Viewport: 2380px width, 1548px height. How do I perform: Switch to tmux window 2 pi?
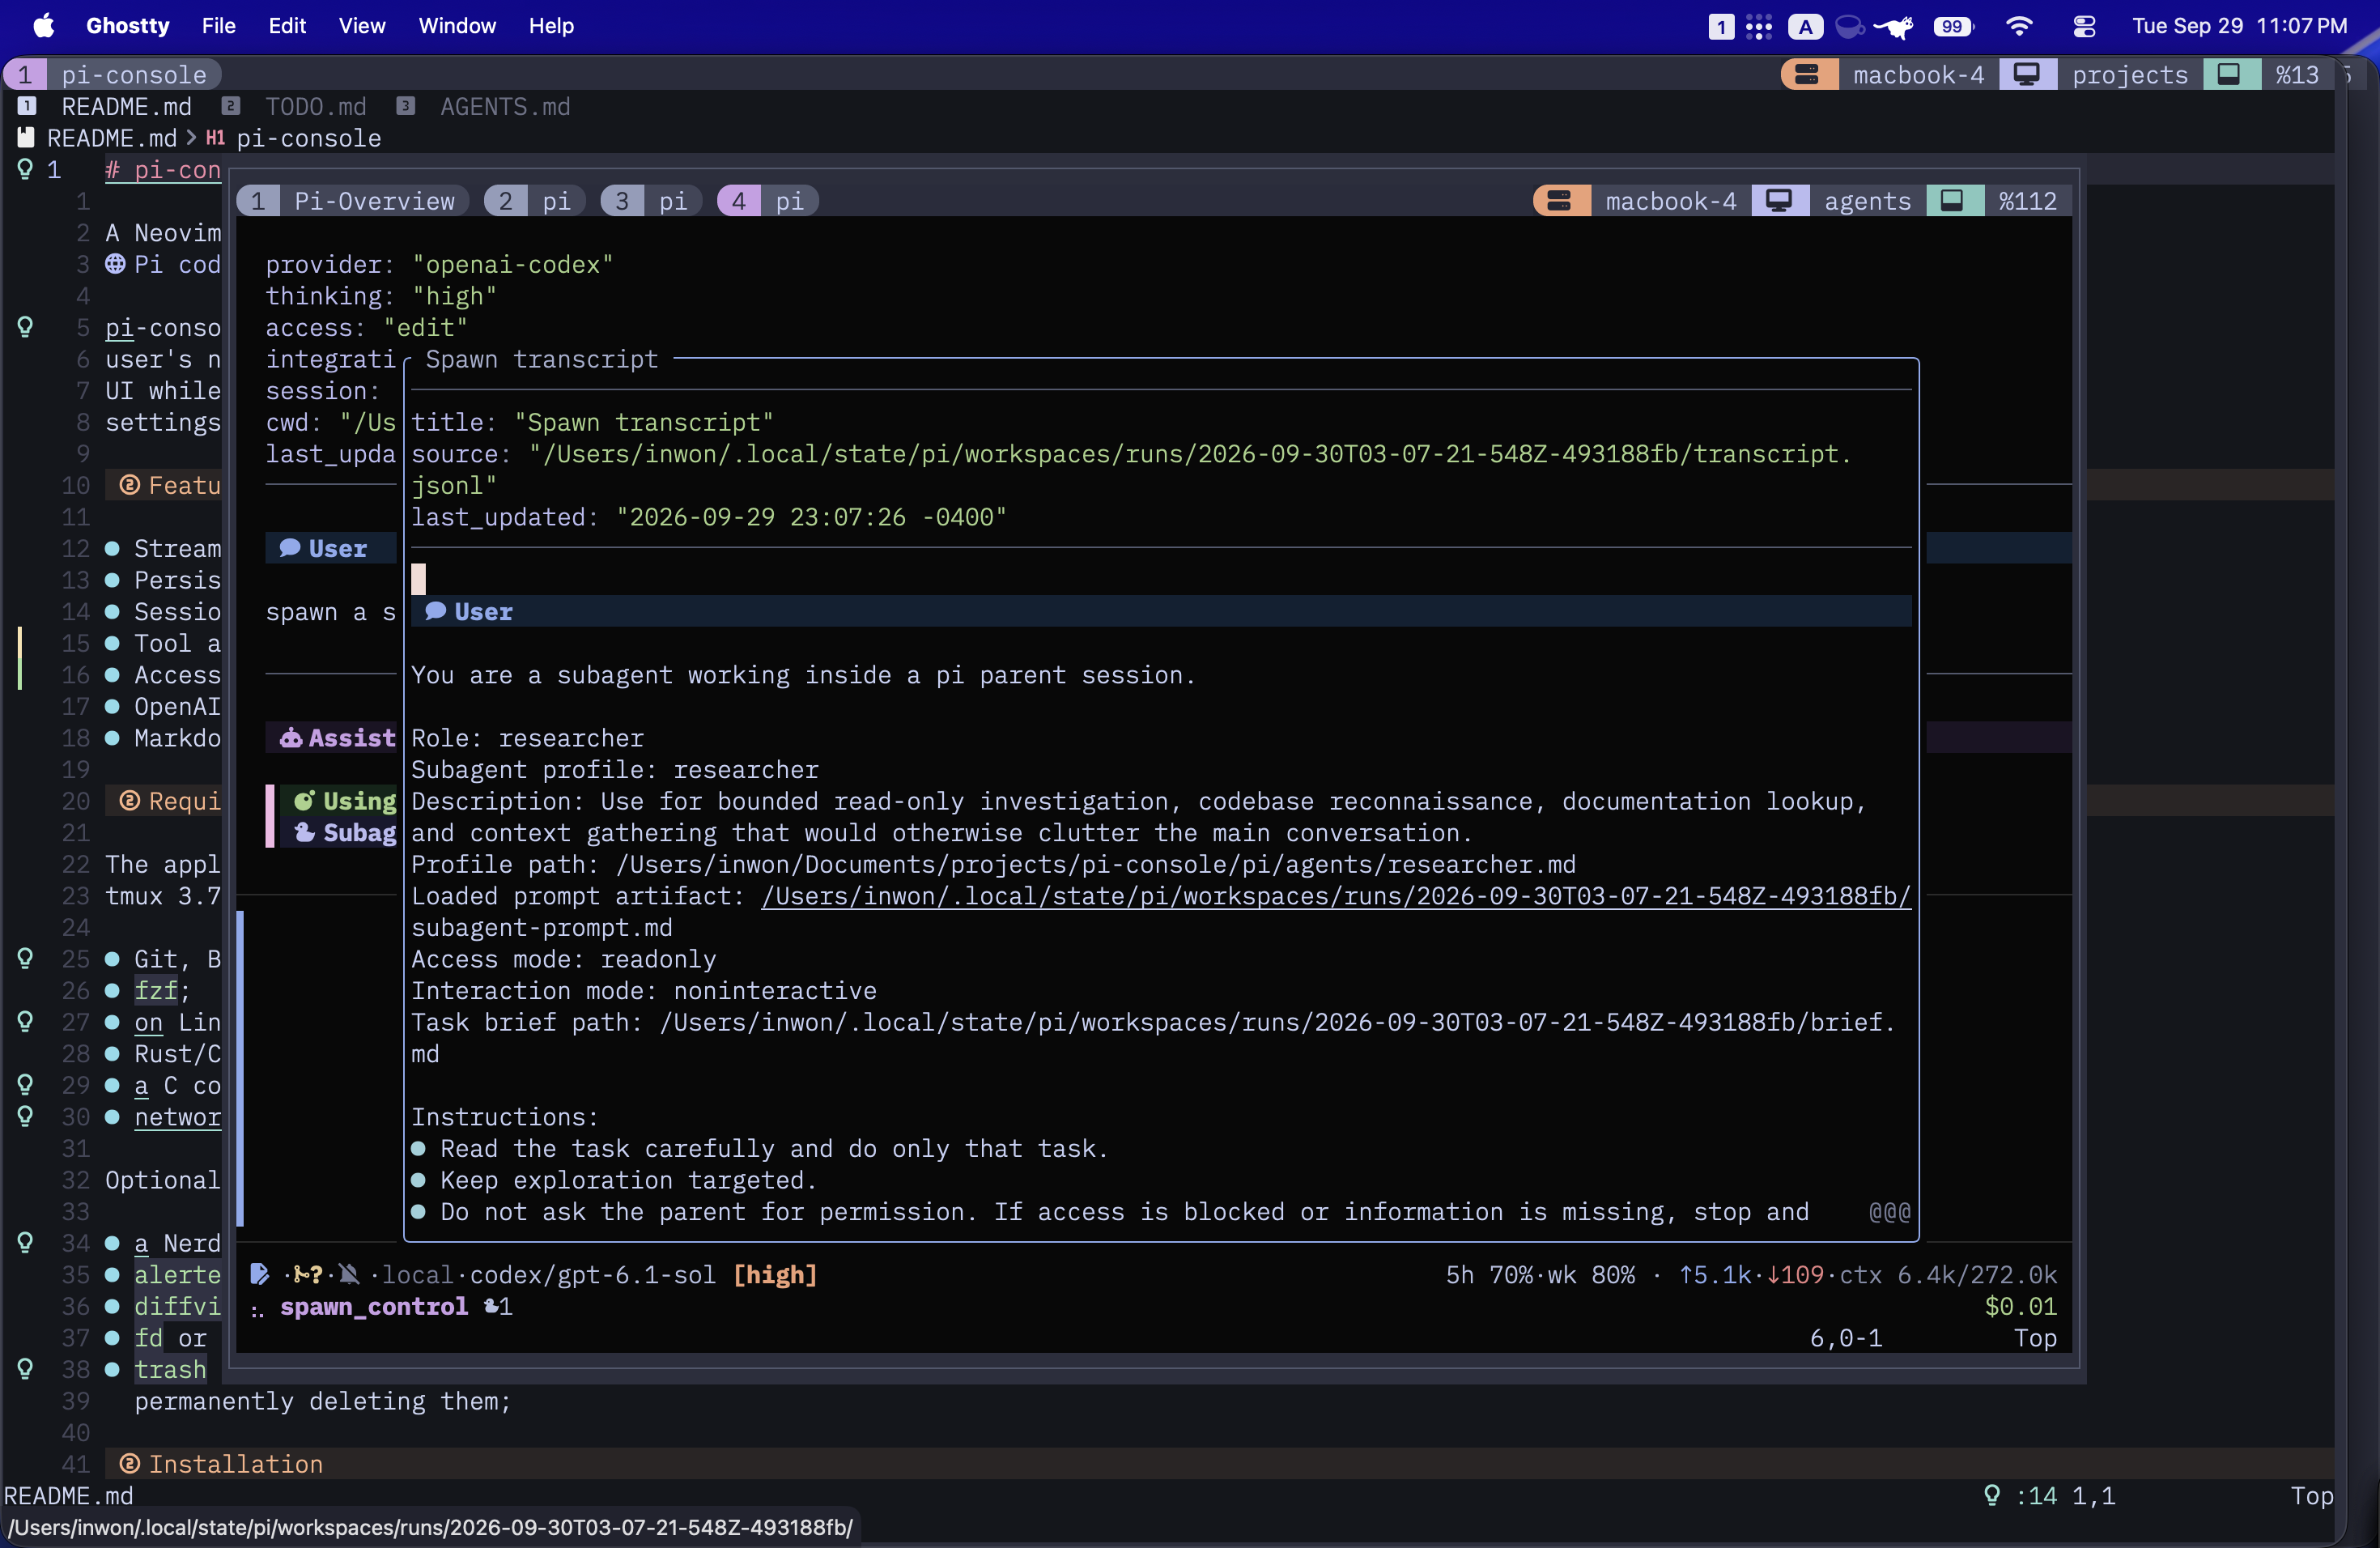[x=537, y=201]
